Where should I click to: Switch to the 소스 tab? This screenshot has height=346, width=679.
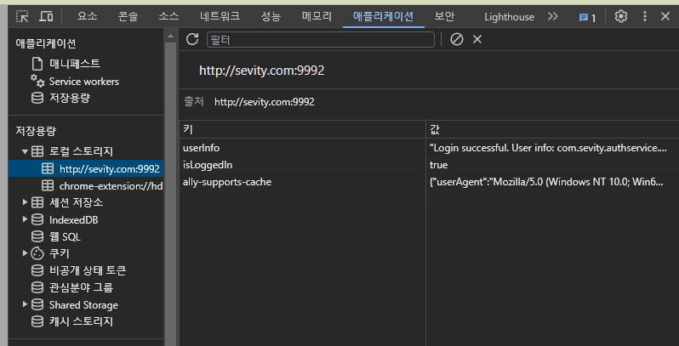(168, 16)
